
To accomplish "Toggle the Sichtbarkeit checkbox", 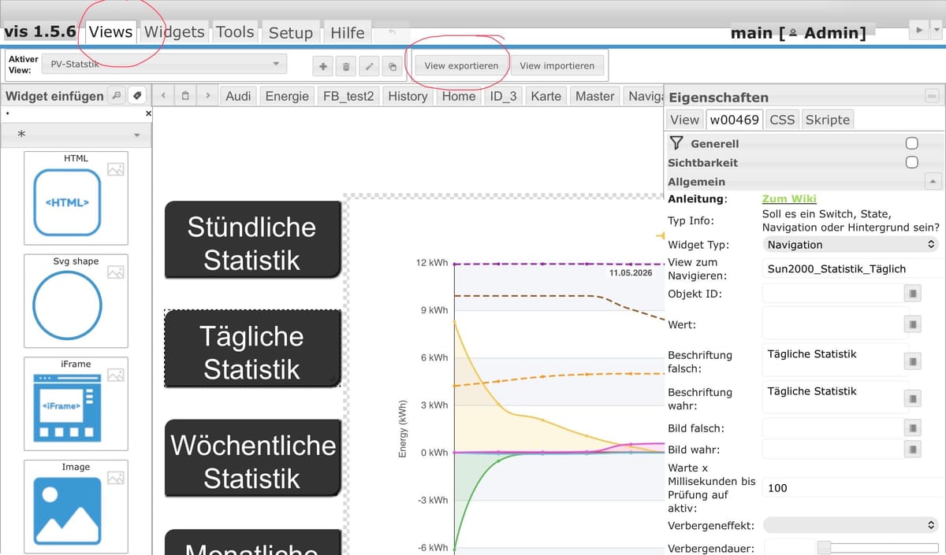I will [x=912, y=162].
